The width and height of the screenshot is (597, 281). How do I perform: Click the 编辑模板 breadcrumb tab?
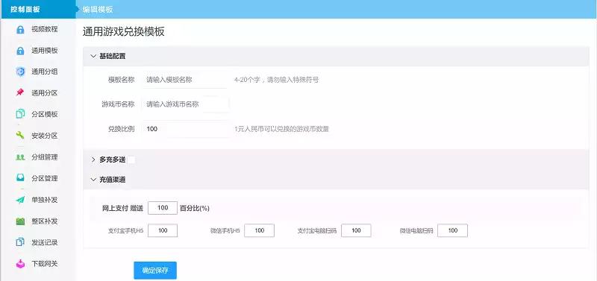[98, 10]
